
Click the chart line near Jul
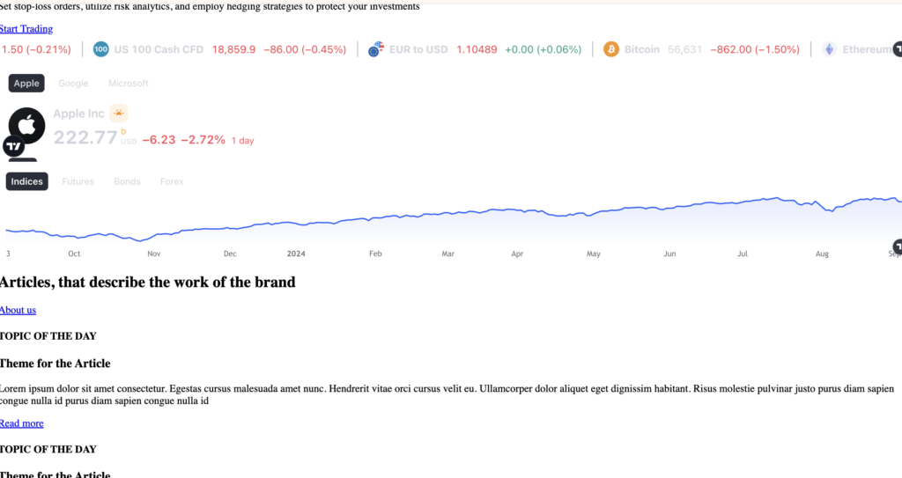tap(743, 203)
